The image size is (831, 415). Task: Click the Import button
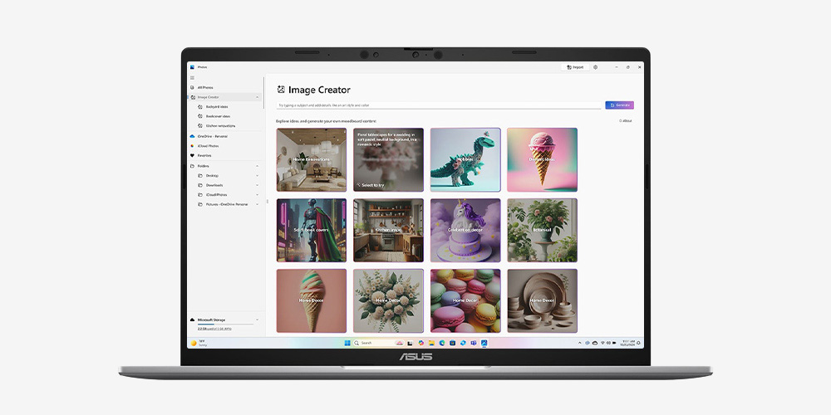coord(575,67)
